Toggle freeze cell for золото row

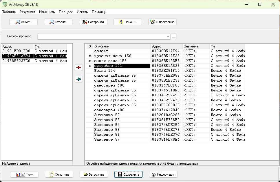point(90,51)
